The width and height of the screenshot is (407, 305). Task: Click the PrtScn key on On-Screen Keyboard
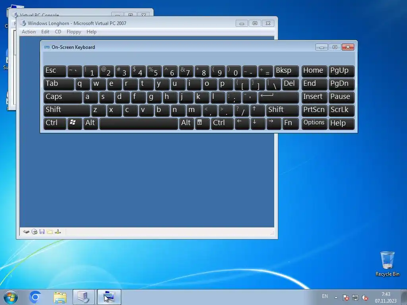[x=314, y=110]
